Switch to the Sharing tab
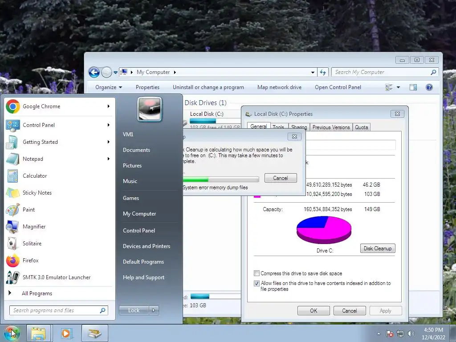The image size is (456, 342). [299, 127]
